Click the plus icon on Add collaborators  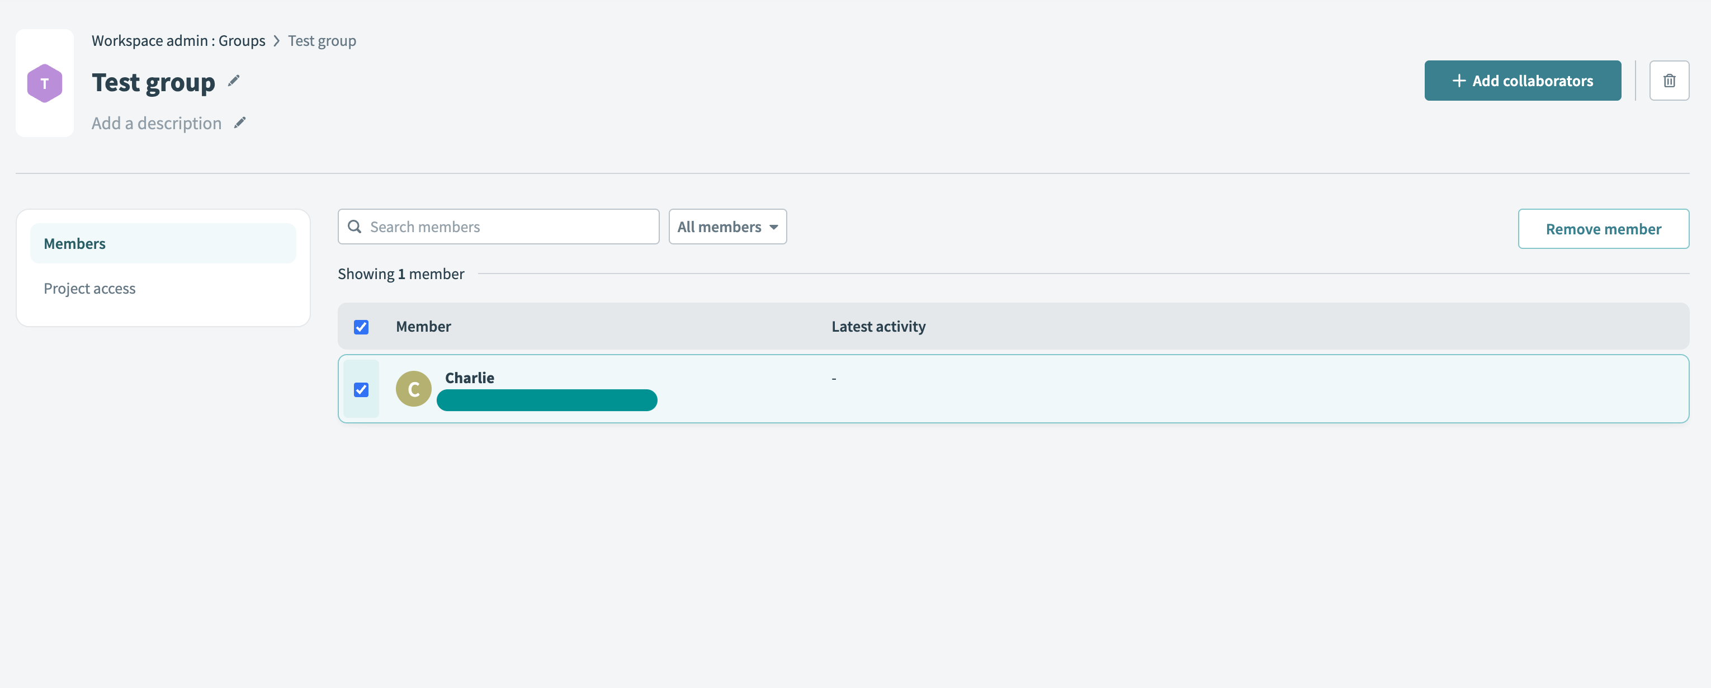(1459, 81)
